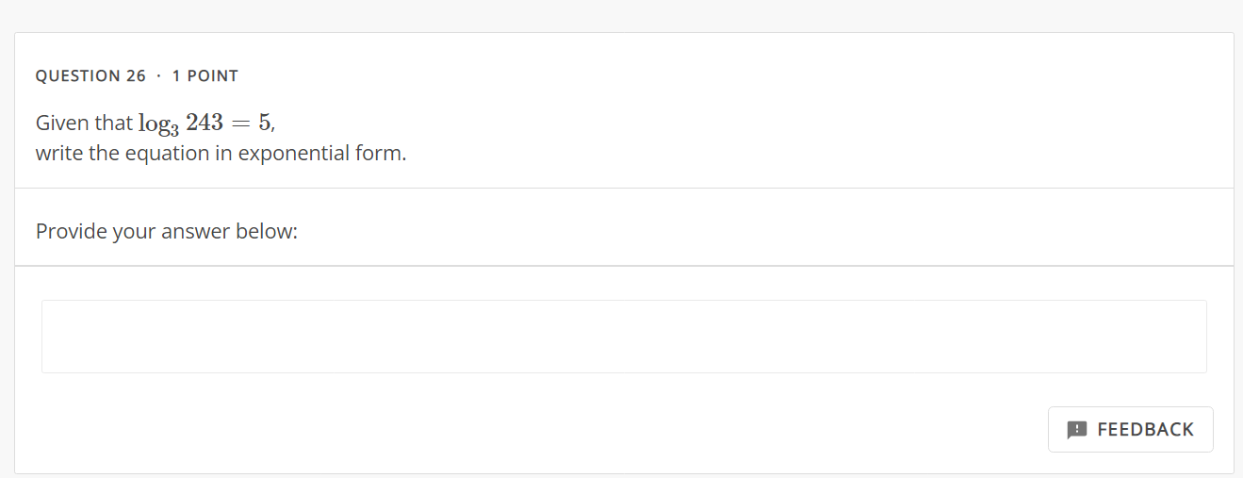Click the 1 POINT label
1243x478 pixels.
[205, 76]
